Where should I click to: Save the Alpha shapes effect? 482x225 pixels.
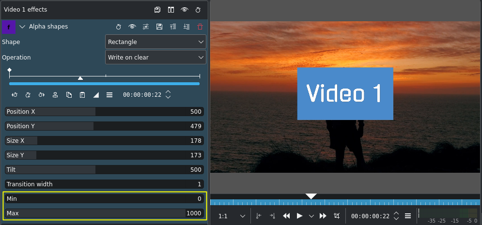[159, 27]
